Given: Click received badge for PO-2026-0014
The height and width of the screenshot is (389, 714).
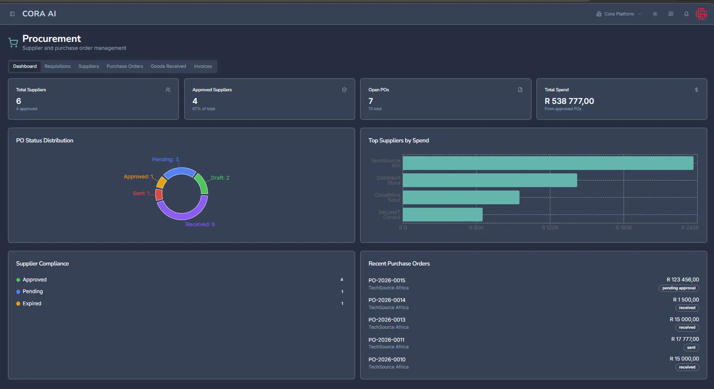Looking at the screenshot, I should tap(687, 308).
